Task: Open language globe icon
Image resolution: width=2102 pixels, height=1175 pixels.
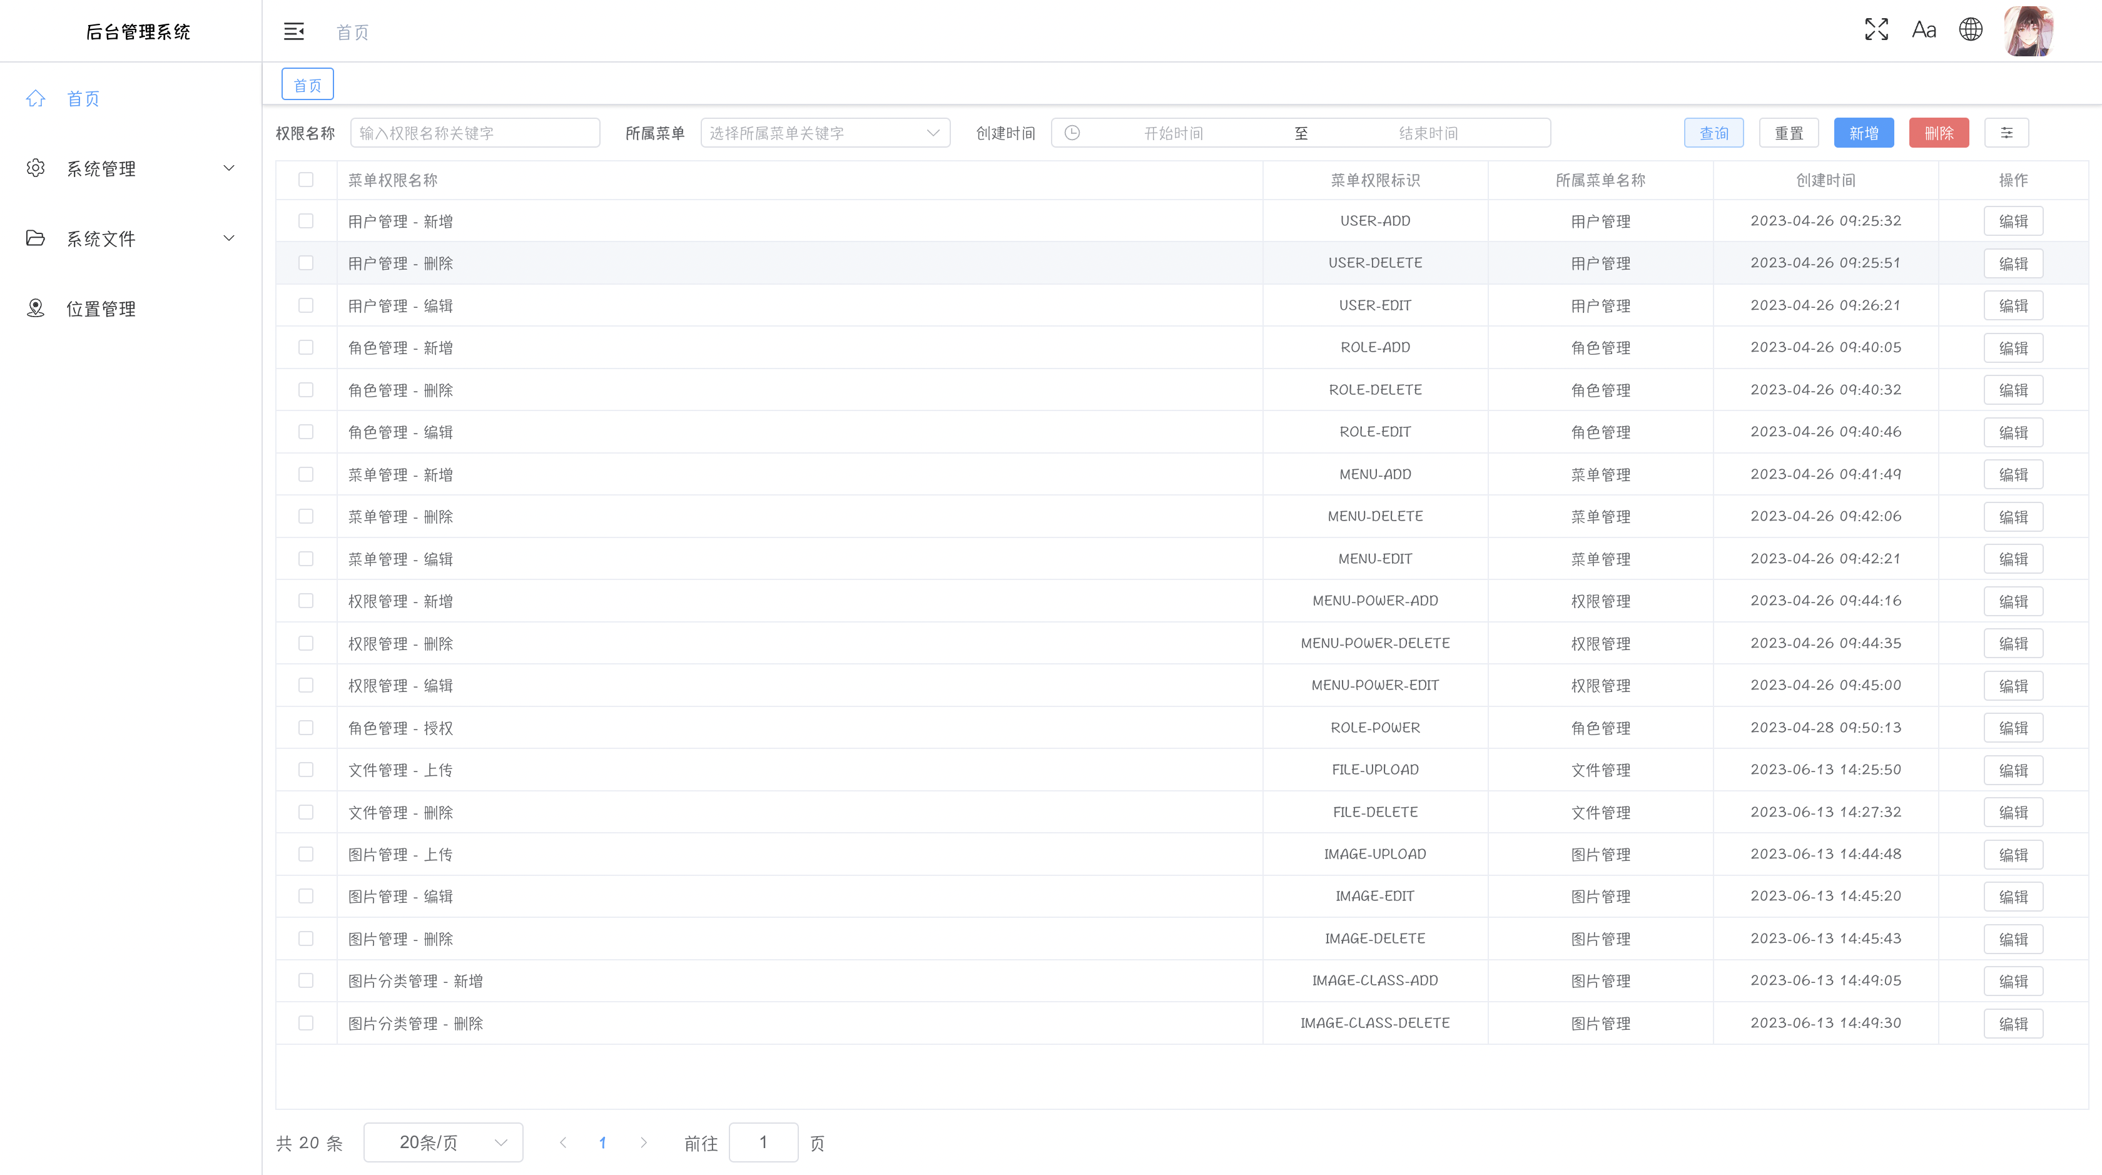Action: tap(1971, 30)
